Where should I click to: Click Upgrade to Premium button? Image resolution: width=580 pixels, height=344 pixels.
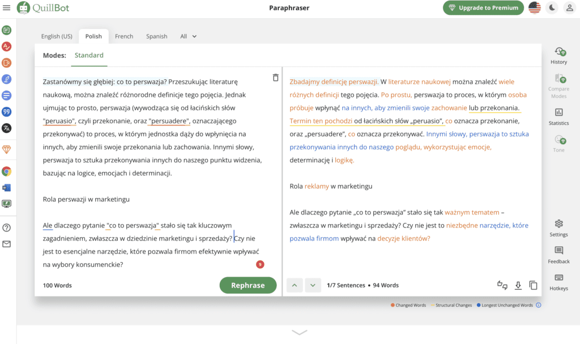(483, 8)
